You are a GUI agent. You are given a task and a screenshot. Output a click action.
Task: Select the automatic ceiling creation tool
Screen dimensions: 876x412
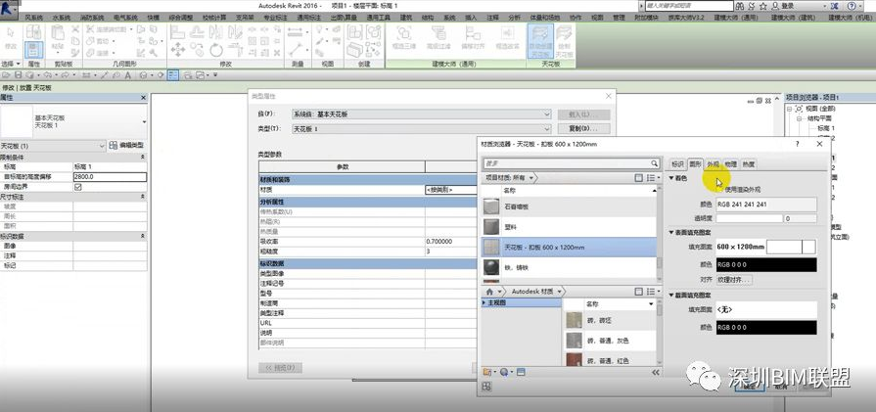(x=539, y=42)
